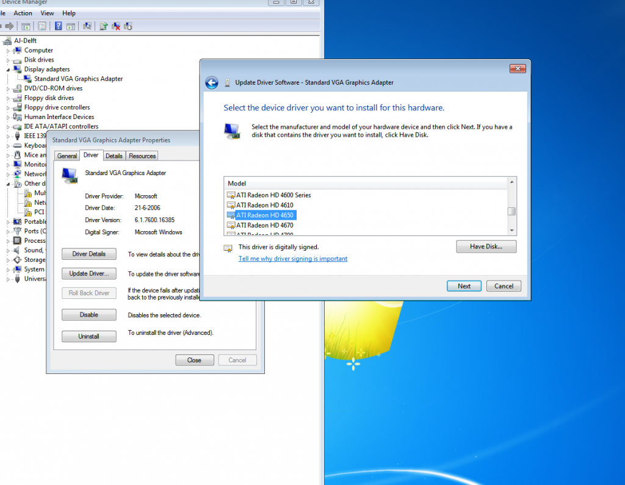This screenshot has height=485, width=625.
Task: Click the Driver Details button
Action: 89,254
